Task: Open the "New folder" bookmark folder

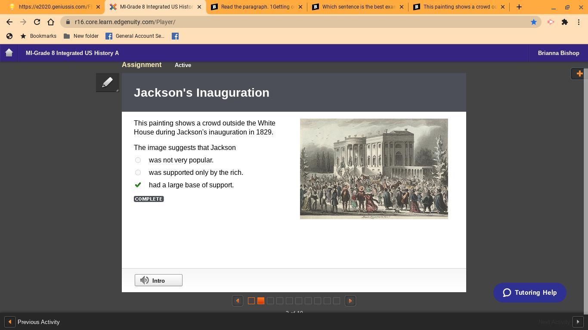Action: pyautogui.click(x=81, y=36)
